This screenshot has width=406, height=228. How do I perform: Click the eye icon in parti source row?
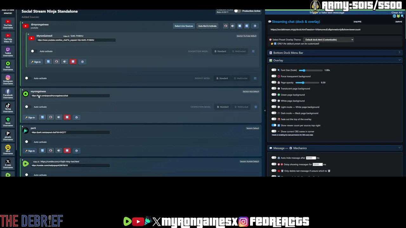point(50,150)
